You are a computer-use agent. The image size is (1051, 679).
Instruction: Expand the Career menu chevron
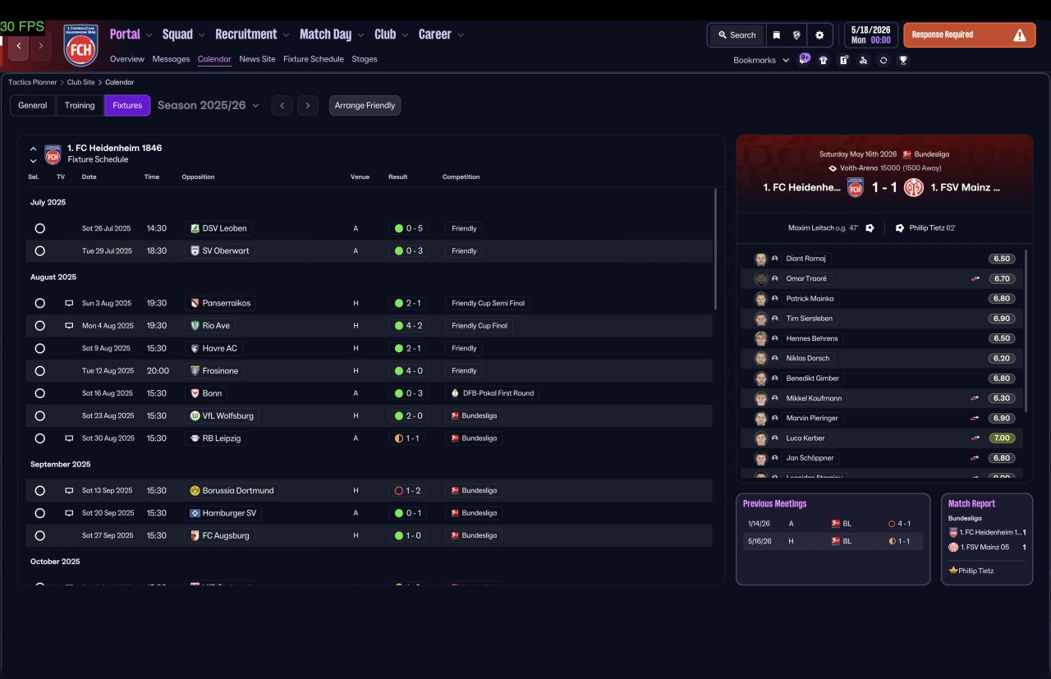pos(461,35)
